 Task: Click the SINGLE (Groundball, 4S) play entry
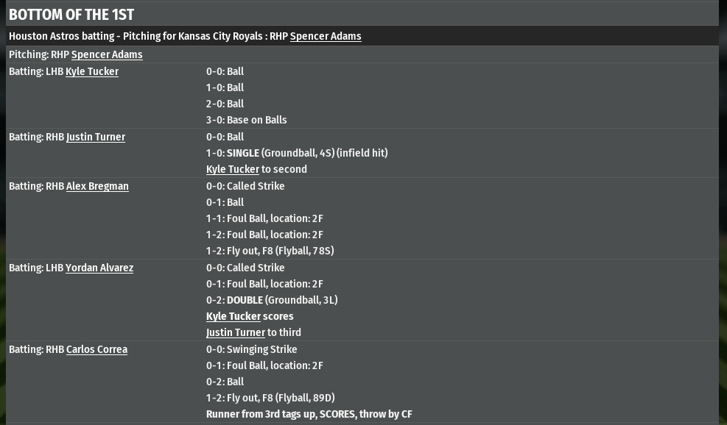pyautogui.click(x=297, y=153)
